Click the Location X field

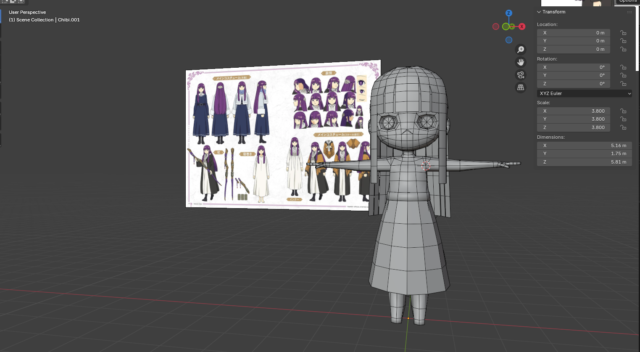coord(573,33)
